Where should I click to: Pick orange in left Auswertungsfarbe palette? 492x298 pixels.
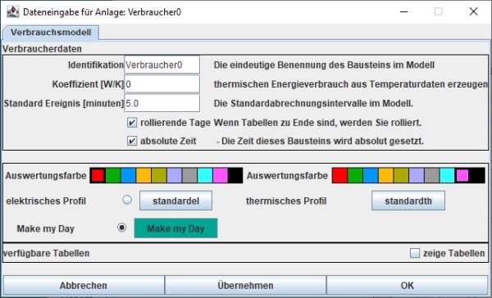[143, 175]
